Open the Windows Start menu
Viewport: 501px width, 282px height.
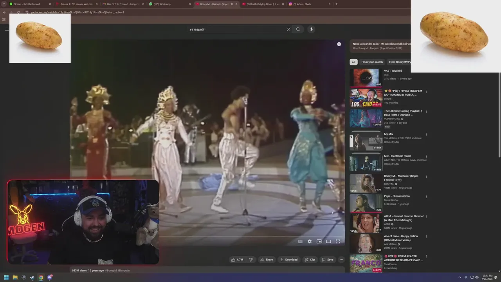[6, 277]
